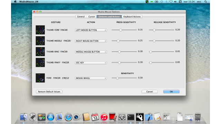Screen dimensions: 221x124
Task: Open the ruler, pencil and brush dock icon
Action: click(x=157, y=117)
